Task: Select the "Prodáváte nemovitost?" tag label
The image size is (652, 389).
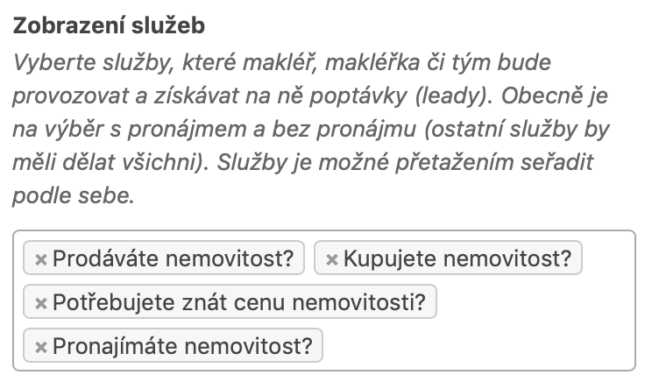Action: pyautogui.click(x=174, y=259)
